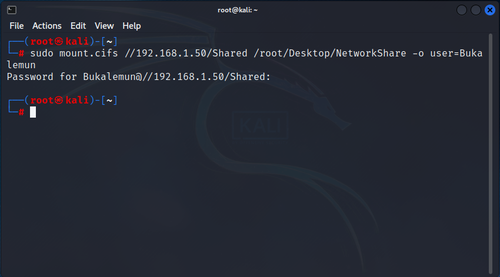Open the File menu

pyautogui.click(x=16, y=26)
